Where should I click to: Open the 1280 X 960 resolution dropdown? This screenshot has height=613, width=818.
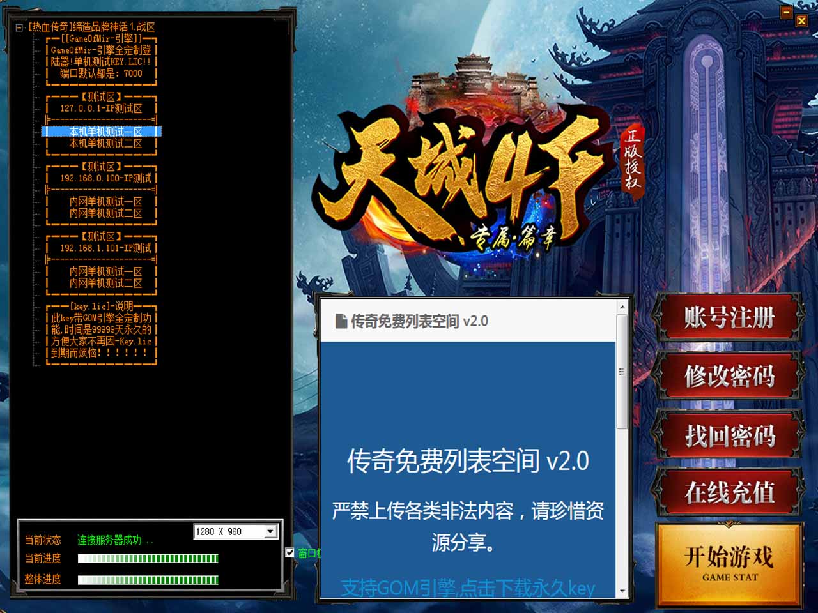[270, 531]
